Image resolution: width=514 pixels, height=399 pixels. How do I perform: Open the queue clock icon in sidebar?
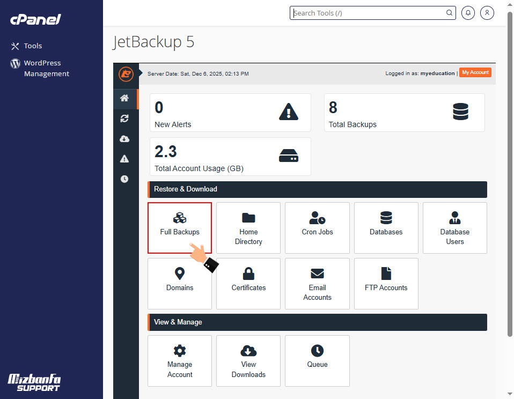coord(124,179)
